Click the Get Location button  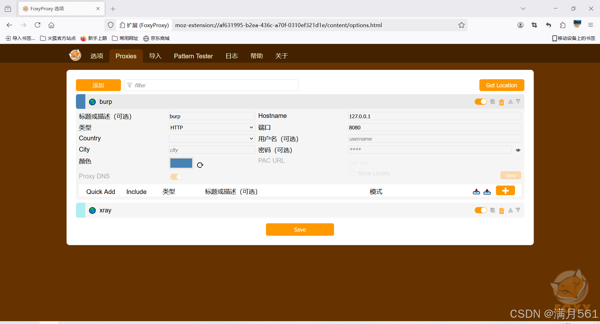[501, 85]
